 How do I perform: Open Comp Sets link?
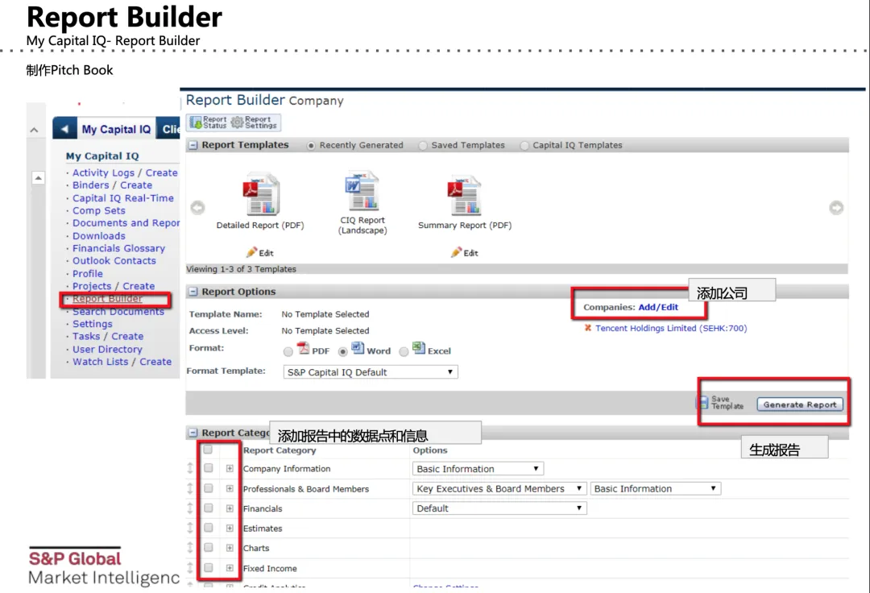[x=99, y=211]
